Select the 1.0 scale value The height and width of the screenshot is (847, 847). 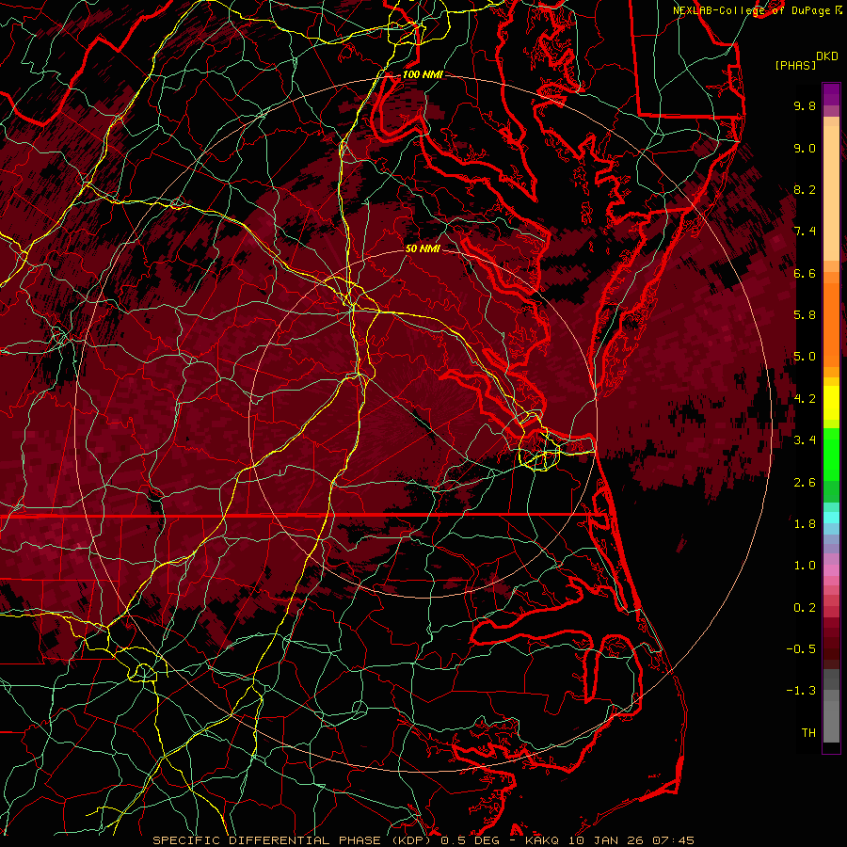[x=805, y=566]
